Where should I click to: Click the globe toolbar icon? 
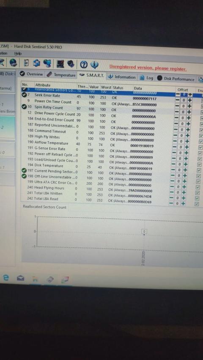(14, 62)
